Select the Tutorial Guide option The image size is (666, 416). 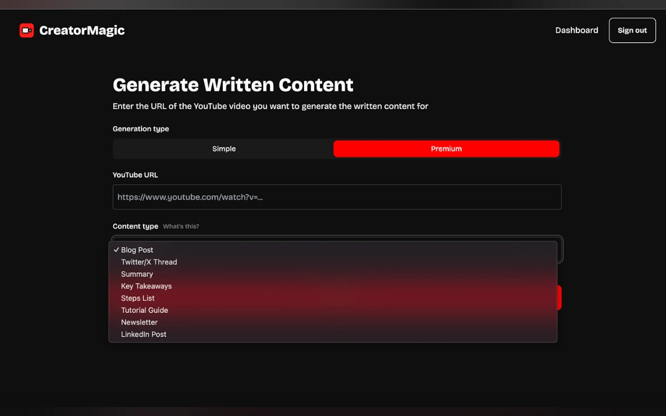pos(144,310)
